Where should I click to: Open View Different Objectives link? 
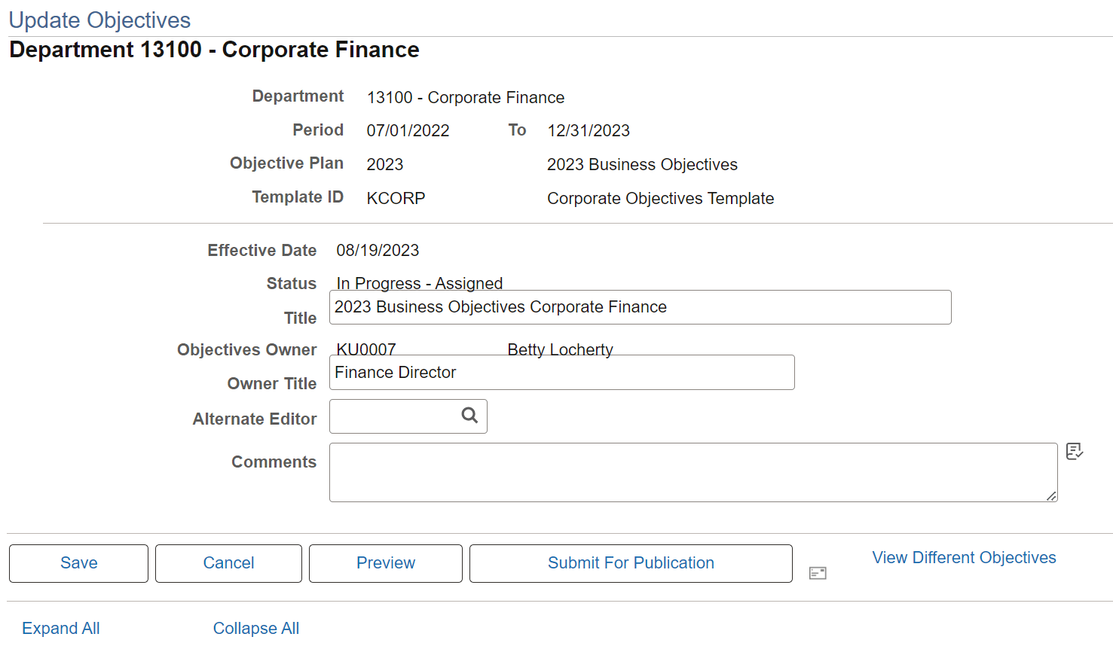(x=964, y=558)
